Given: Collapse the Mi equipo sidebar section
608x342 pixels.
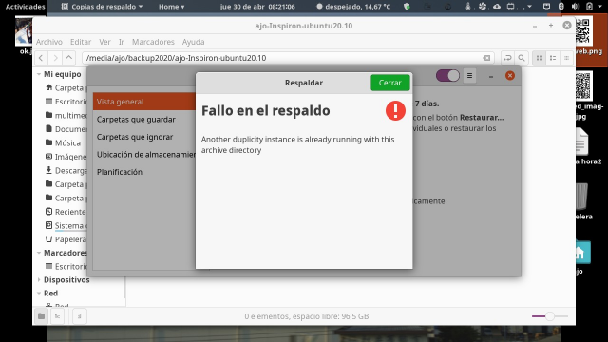Looking at the screenshot, I should pos(39,74).
